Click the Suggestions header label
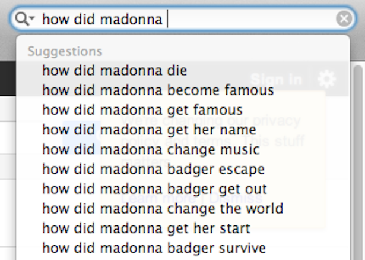365x260 pixels. [65, 52]
